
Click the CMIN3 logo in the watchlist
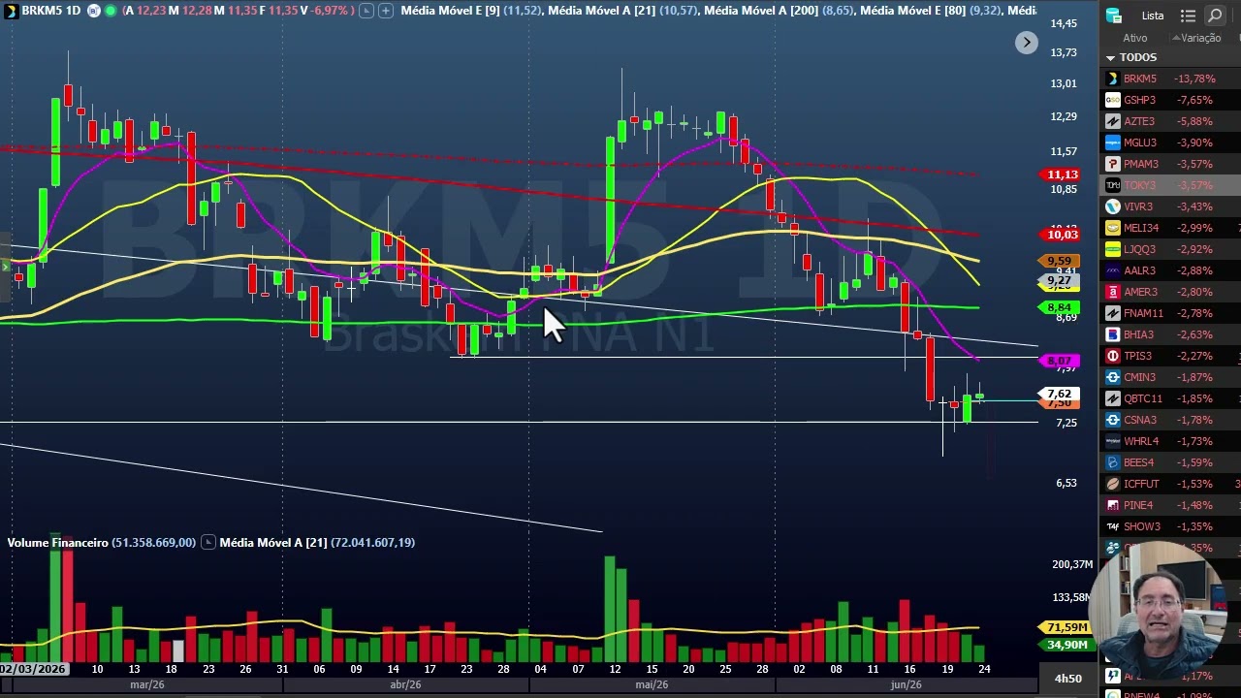click(x=1113, y=377)
